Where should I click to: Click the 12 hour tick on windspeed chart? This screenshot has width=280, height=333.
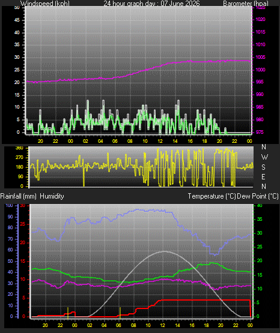pos(160,141)
